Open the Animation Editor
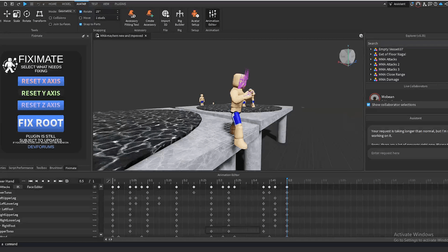Image resolution: width=448 pixels, height=252 pixels. coord(212,18)
